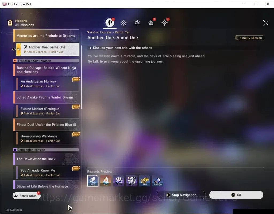Click the 150 count reward icon

[145, 181]
